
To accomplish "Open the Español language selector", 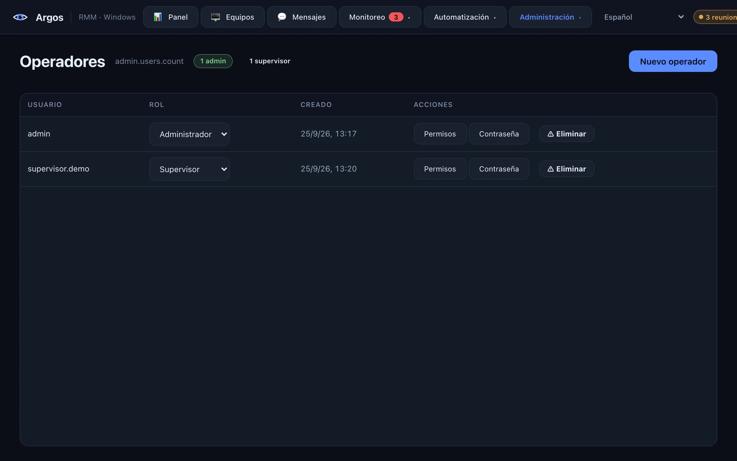I will (x=644, y=17).
